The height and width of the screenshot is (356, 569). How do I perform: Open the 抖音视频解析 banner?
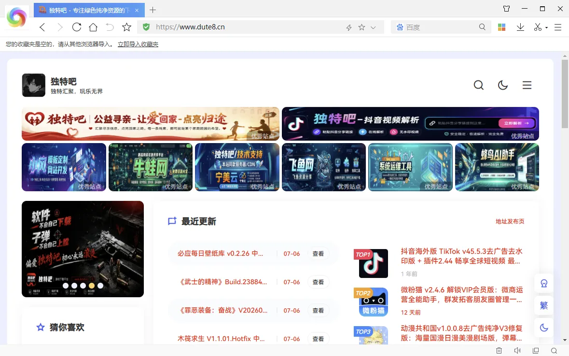coord(410,124)
